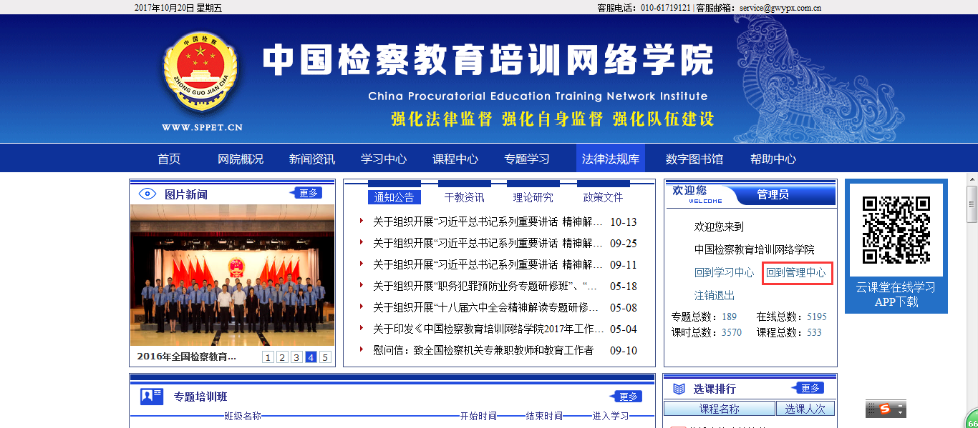
Task: Open the 职务犯罪预防业务专题研修班 notice
Action: click(485, 287)
